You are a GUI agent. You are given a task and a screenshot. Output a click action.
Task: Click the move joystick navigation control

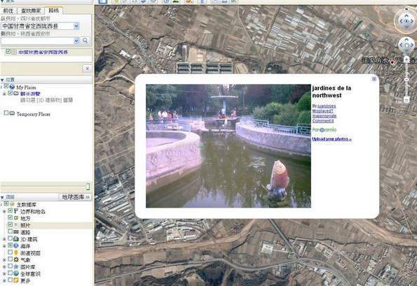click(406, 45)
